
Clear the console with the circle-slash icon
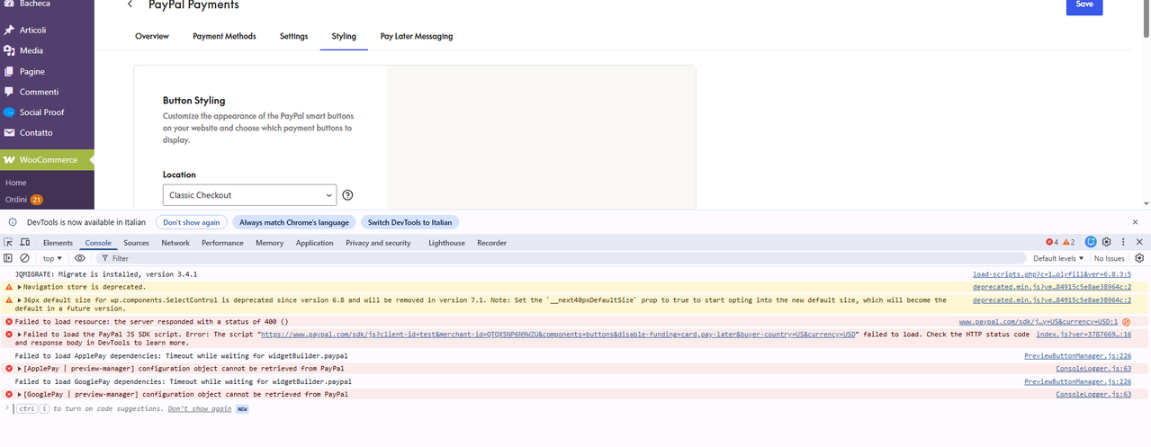25,258
